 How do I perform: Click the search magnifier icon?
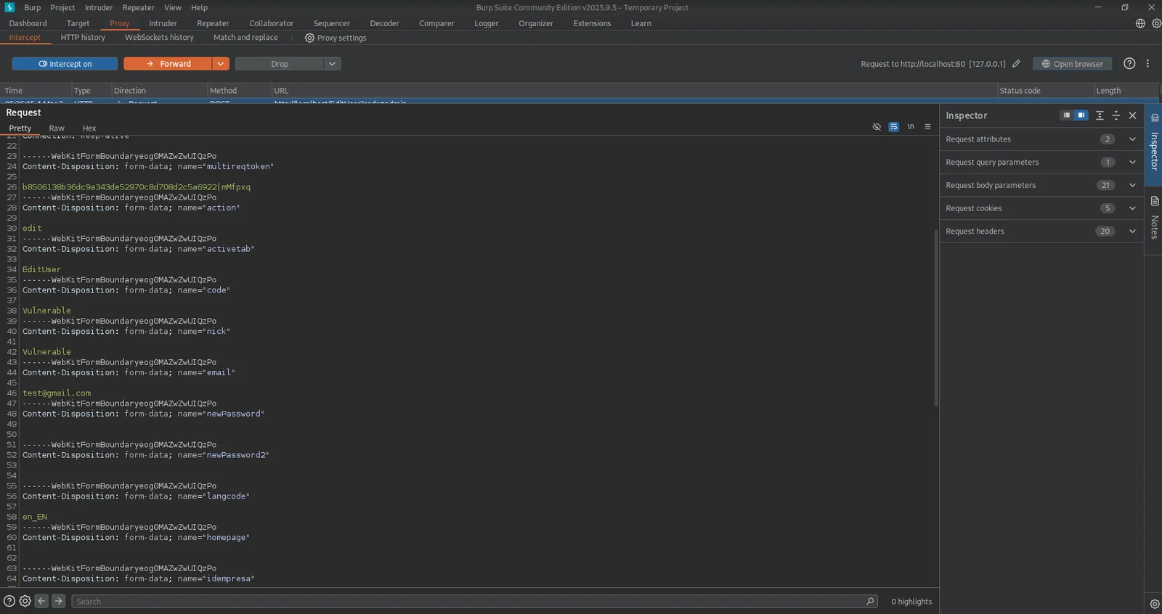pyautogui.click(x=870, y=601)
